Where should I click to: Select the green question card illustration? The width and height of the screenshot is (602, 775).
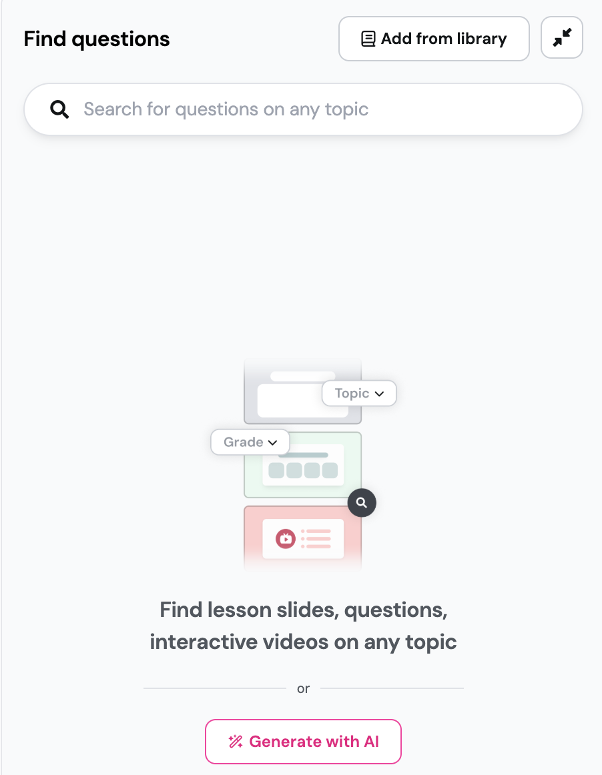[303, 465]
